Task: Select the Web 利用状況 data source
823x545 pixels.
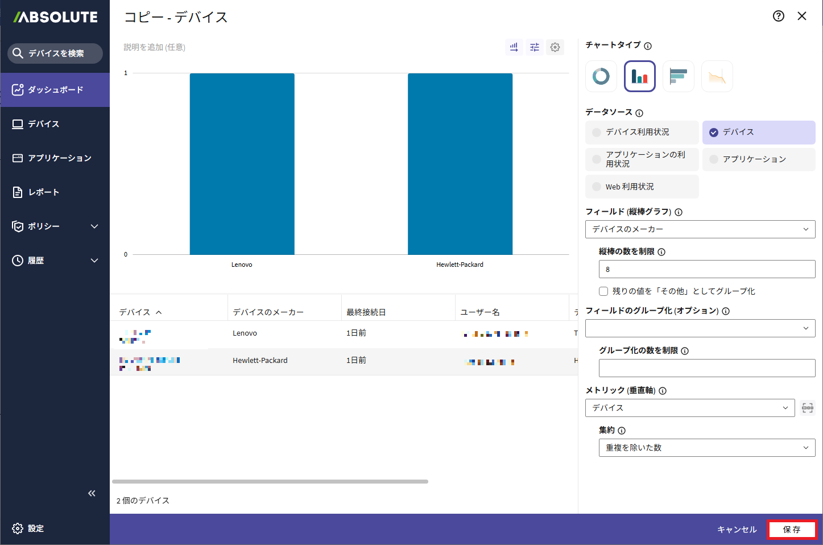Action: click(642, 187)
